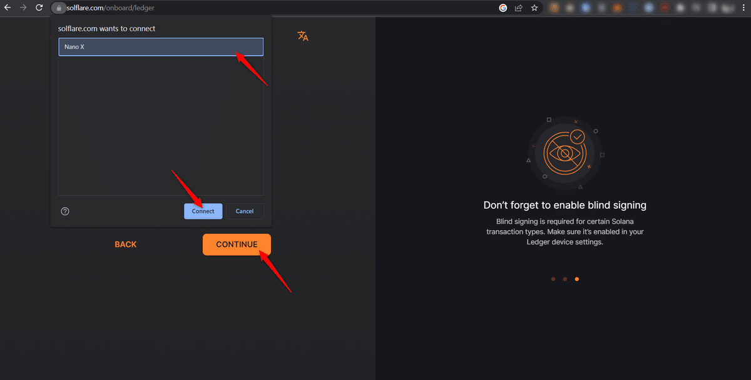
Task: Open the Google icon in address bar
Action: coord(503,8)
